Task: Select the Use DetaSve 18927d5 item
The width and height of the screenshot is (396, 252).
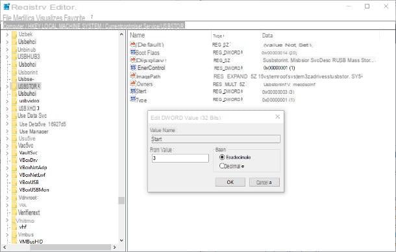Action: point(43,124)
